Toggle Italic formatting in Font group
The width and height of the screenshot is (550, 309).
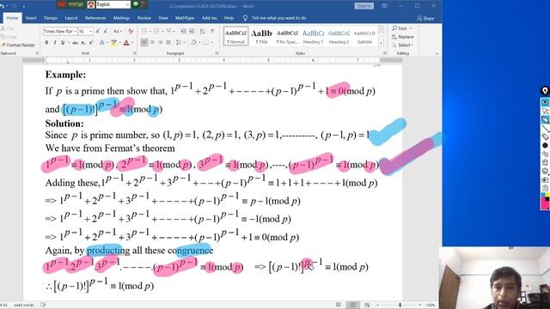point(55,43)
